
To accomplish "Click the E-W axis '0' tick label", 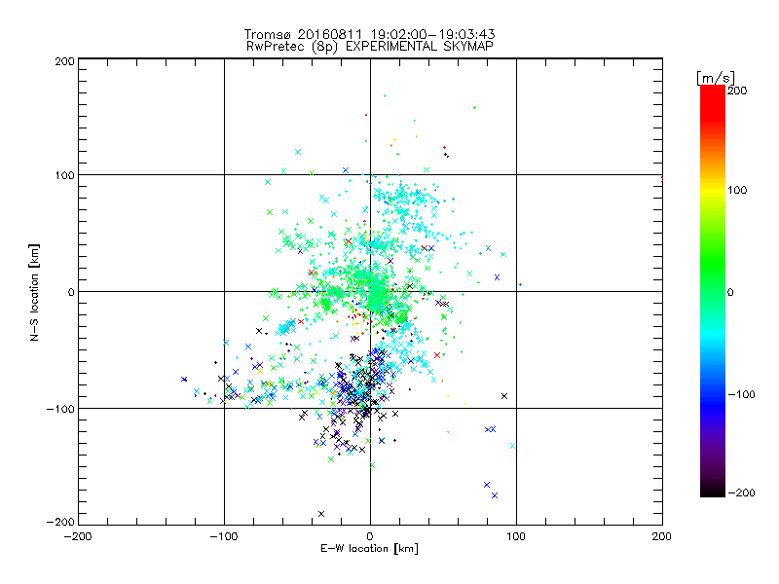I will coord(370,536).
